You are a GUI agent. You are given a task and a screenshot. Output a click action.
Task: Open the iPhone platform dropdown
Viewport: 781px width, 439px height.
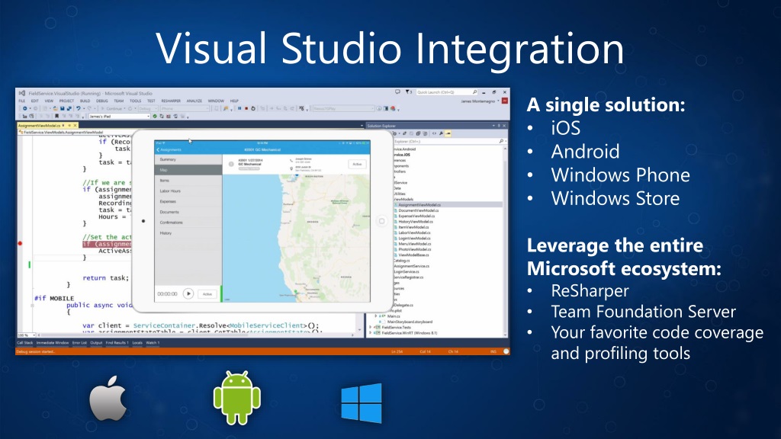coord(185,108)
